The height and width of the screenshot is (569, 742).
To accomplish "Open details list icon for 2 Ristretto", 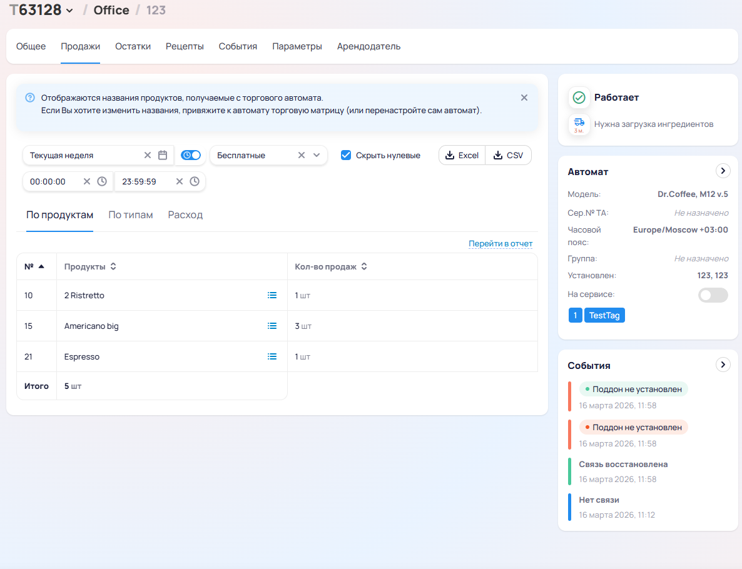I will (272, 295).
